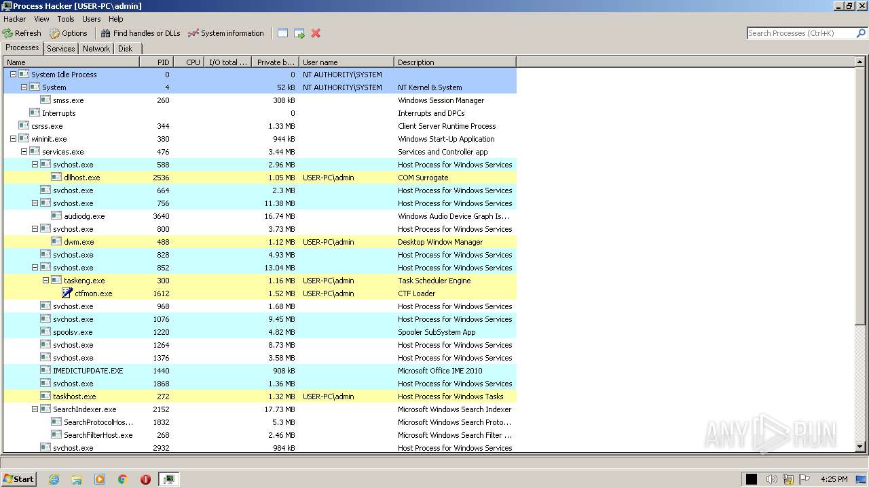This screenshot has width=869, height=488.
Task: Click in the Search Processes field
Action: [801, 33]
